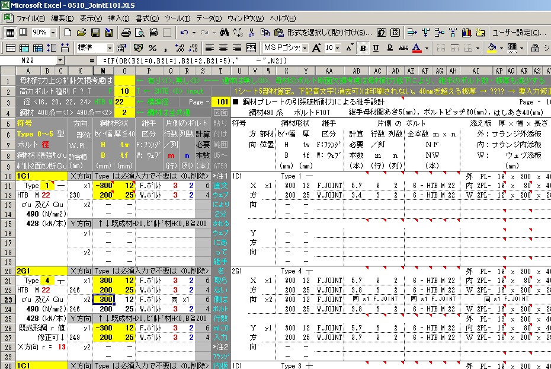Click the New Comment note icon
Screen dimensions: 551x369
click(480, 33)
